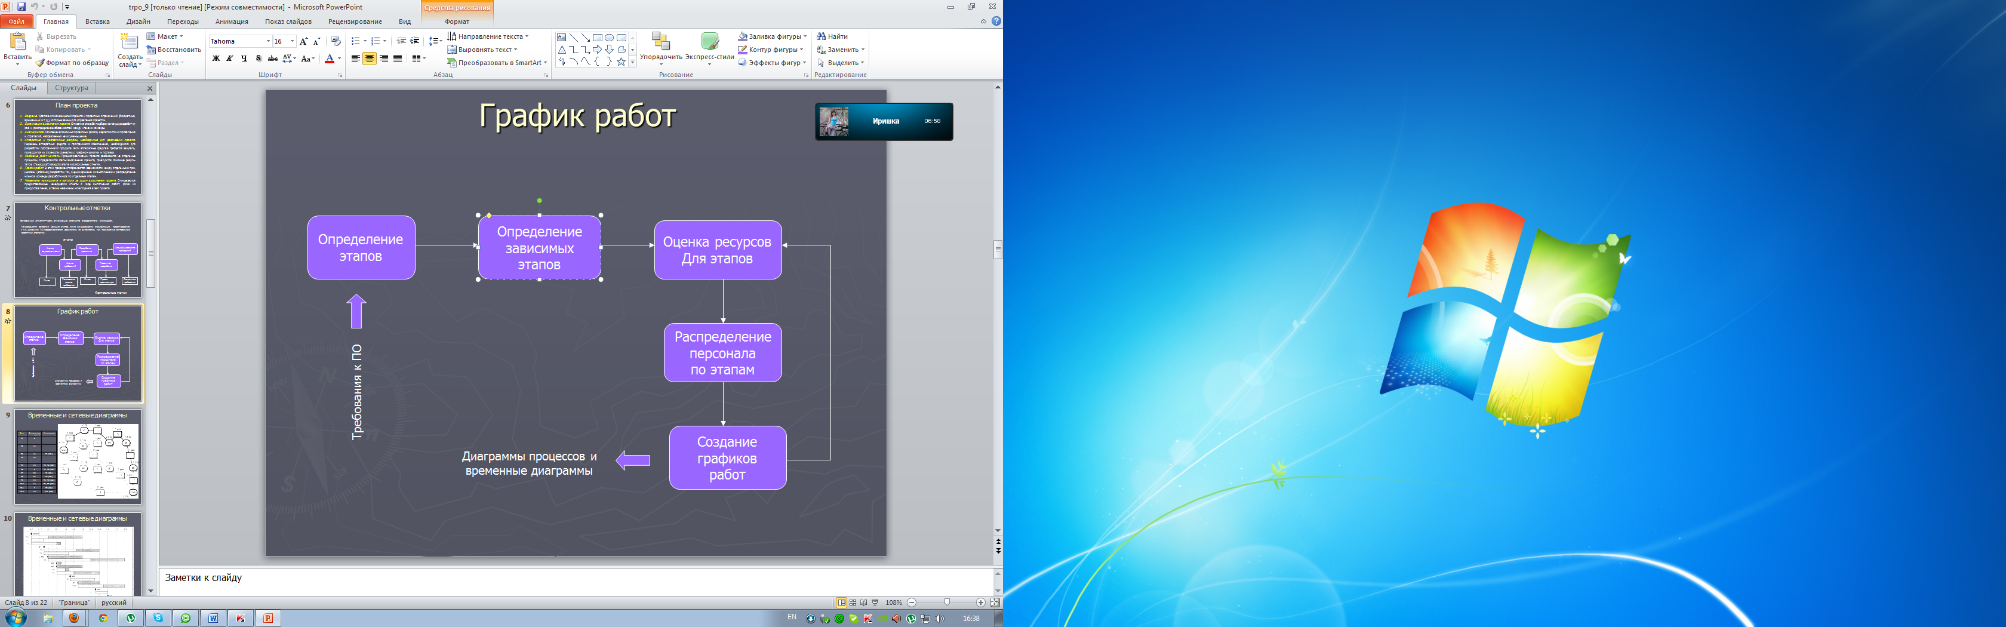Switch to Вставка (Insert) ribbon tab
The height and width of the screenshot is (627, 2006).
click(x=97, y=22)
